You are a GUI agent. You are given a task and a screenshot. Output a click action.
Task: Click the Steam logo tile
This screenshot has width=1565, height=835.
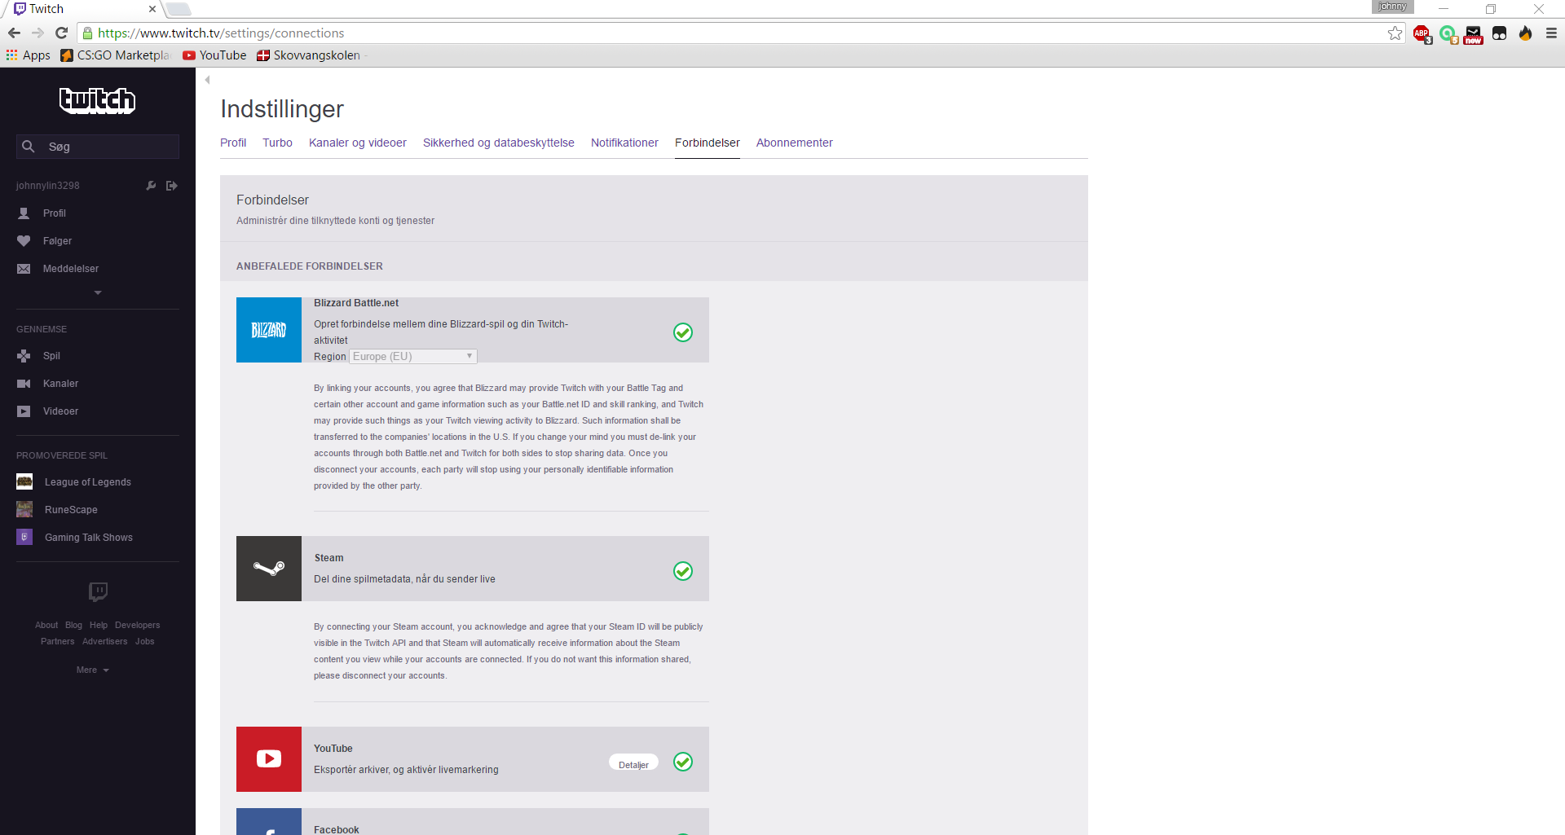tap(269, 569)
